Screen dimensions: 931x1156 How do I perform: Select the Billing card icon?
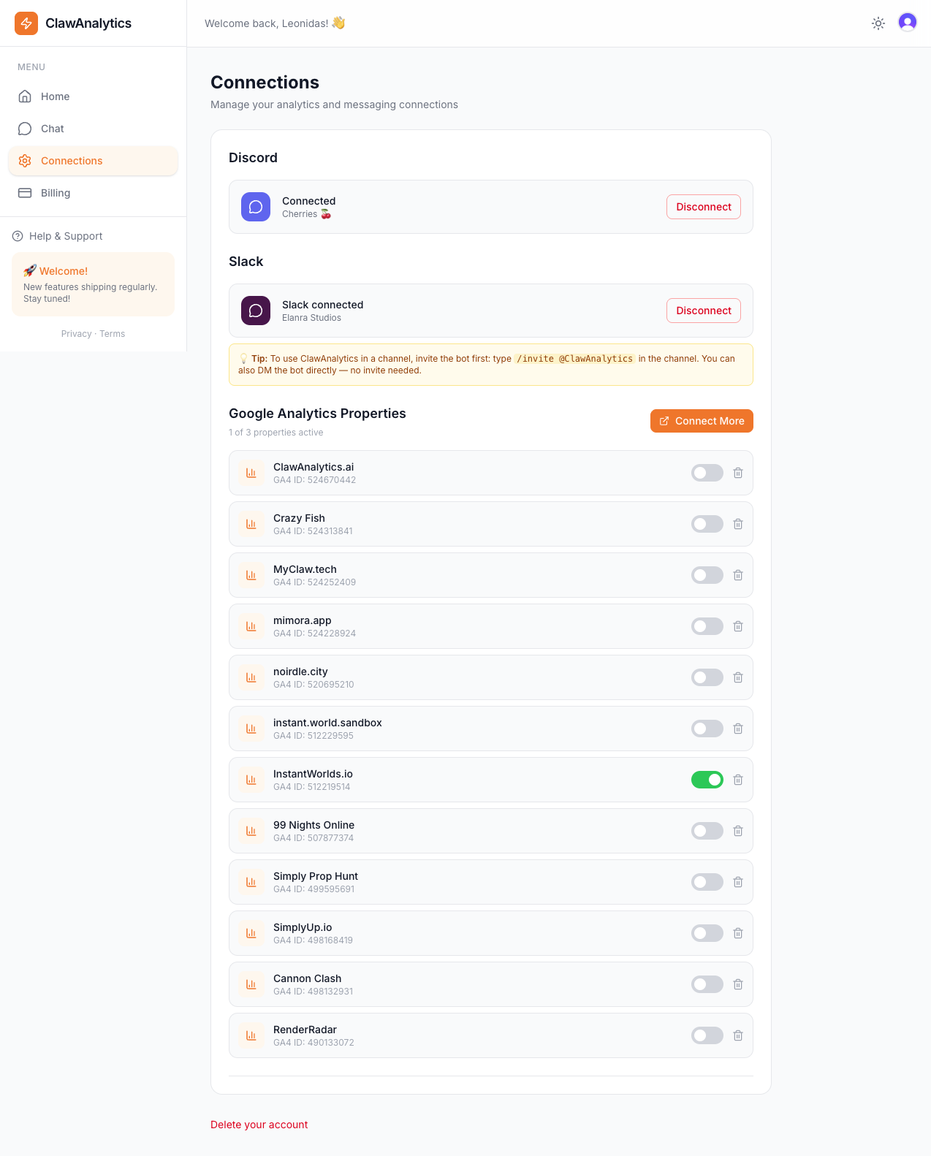25,193
